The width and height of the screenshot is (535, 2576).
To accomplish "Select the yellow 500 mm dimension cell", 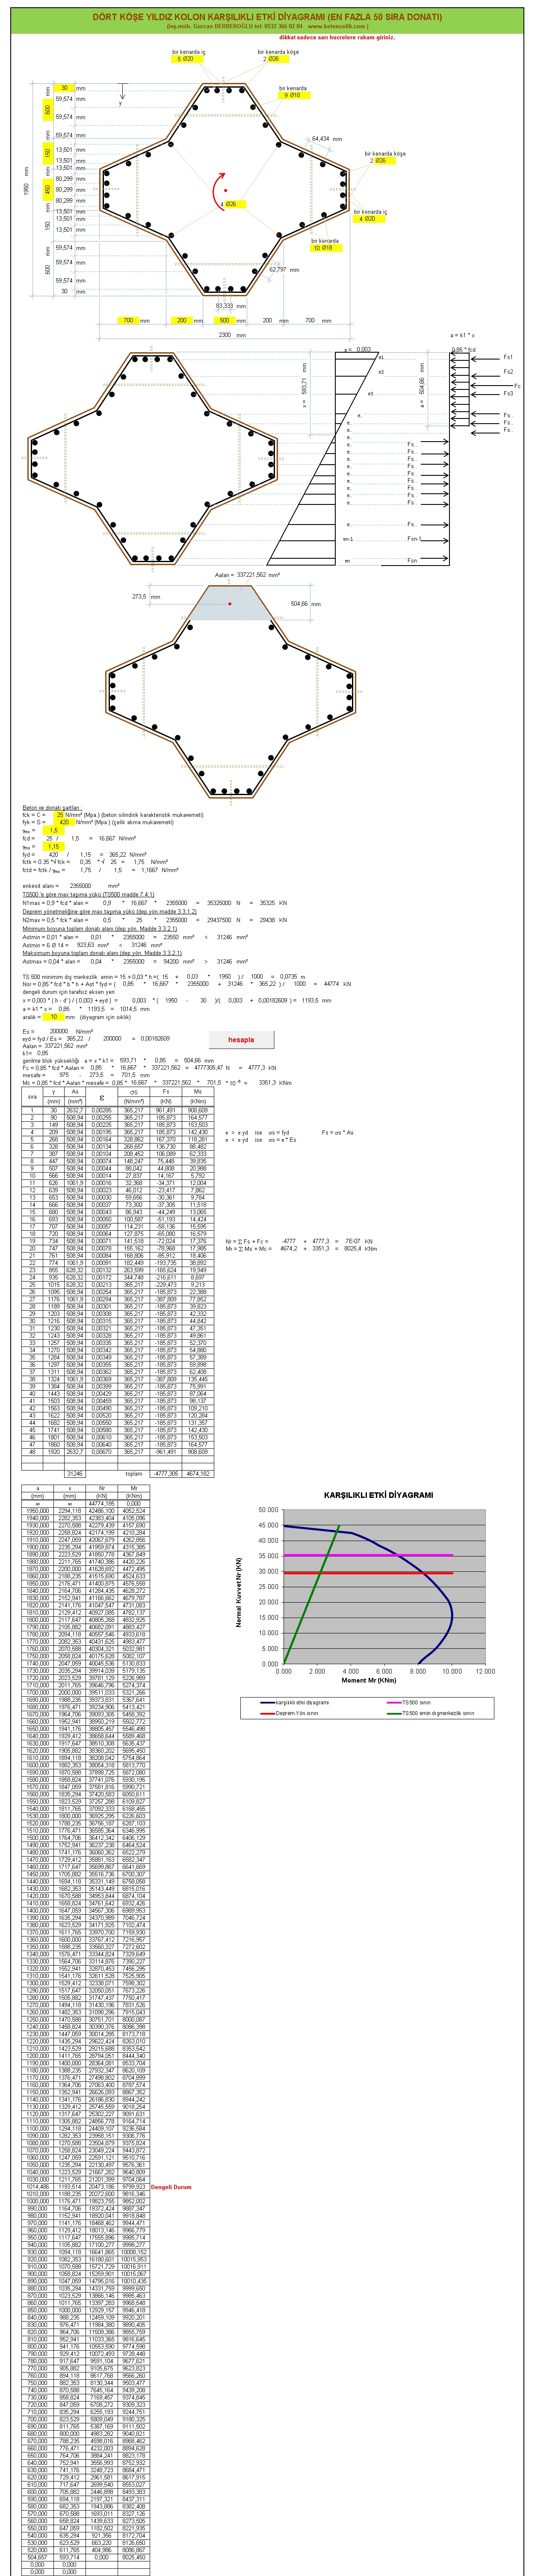I will click(225, 321).
